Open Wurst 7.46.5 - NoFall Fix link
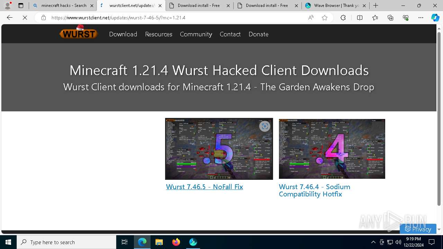Viewport: 443px width, 249px height. point(205,187)
